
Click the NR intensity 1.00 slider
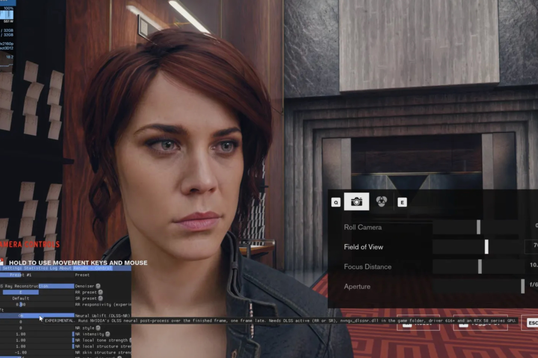coord(37,334)
